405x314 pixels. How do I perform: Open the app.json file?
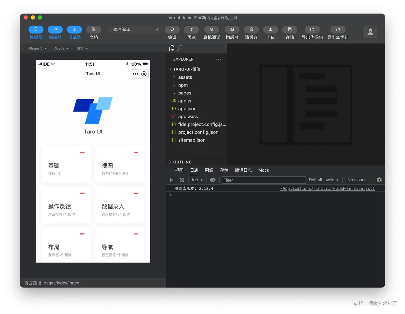coord(197,109)
